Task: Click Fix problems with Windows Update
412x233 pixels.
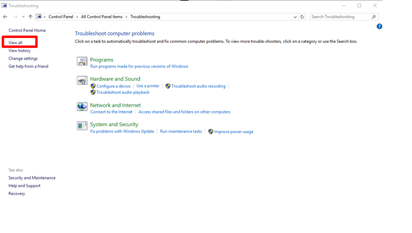Action: tap(122, 131)
